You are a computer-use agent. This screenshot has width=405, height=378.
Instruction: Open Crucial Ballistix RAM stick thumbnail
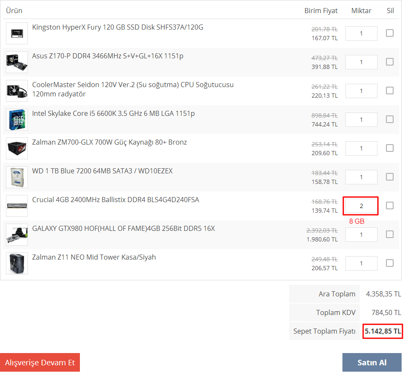click(17, 206)
